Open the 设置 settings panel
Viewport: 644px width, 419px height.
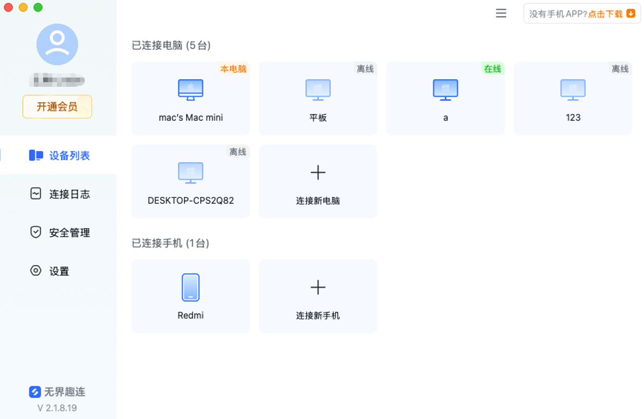click(58, 271)
